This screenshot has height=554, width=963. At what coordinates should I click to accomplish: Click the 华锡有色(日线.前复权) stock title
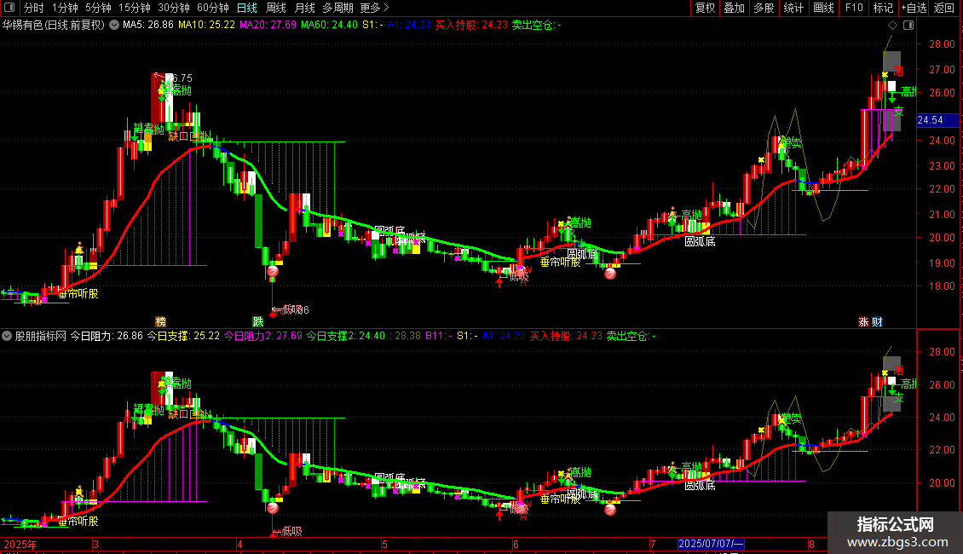tap(54, 26)
